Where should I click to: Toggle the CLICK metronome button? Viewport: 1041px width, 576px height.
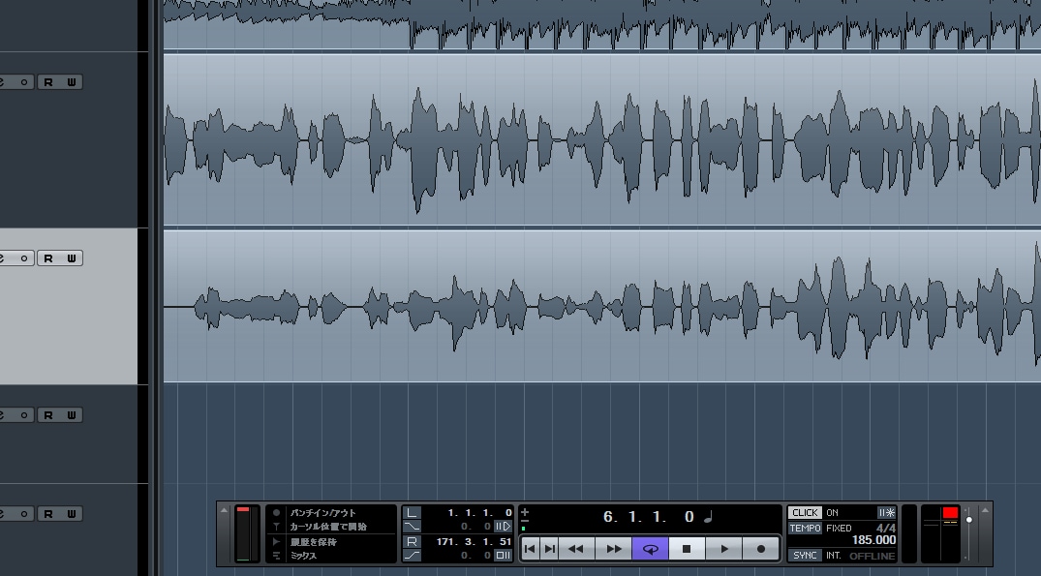tap(805, 512)
